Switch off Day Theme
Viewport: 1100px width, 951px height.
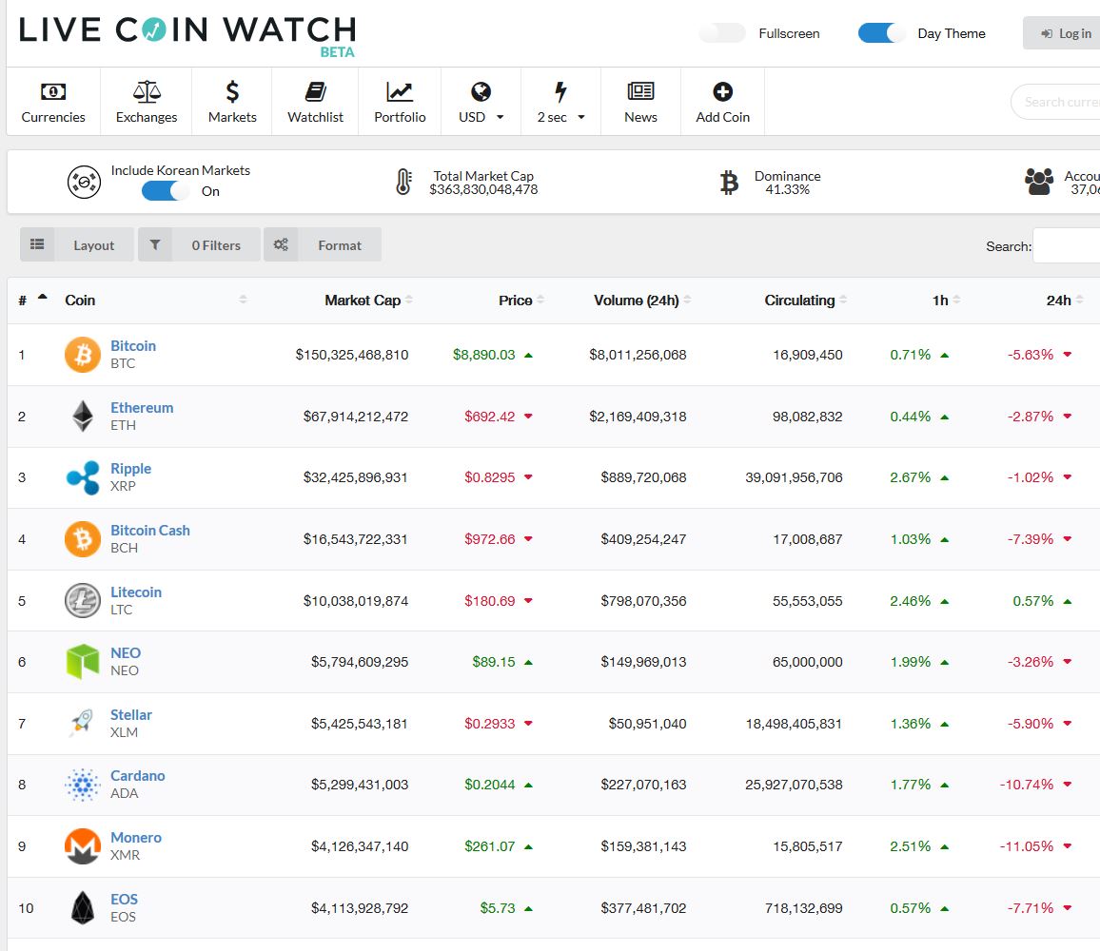pos(880,32)
